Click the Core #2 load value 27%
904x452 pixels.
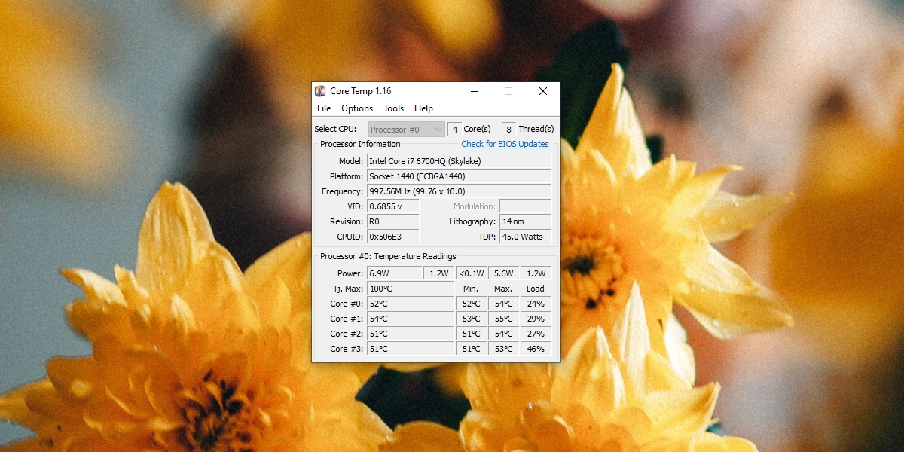pos(536,334)
